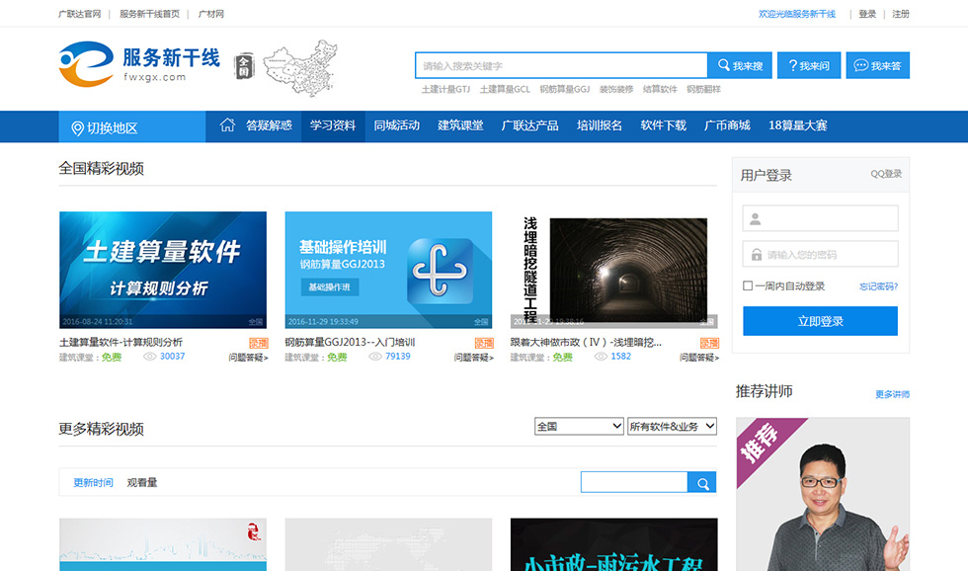968x571 pixels.
Task: Enable the 一周内自动登录 checkbox
Action: tap(748, 286)
